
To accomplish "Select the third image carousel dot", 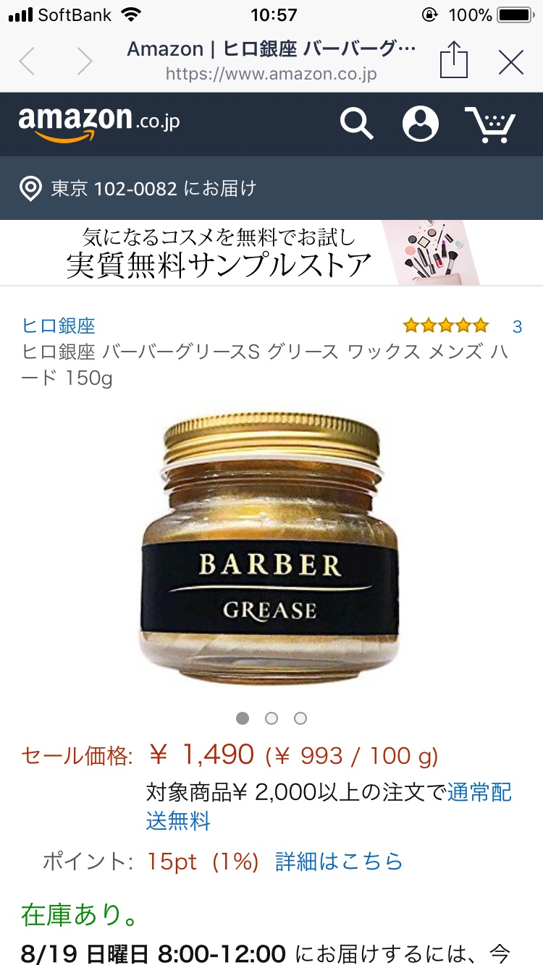I will point(300,718).
